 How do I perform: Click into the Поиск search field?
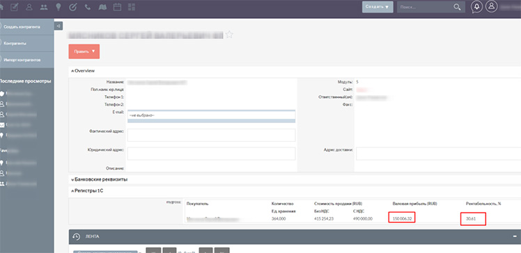(425, 7)
